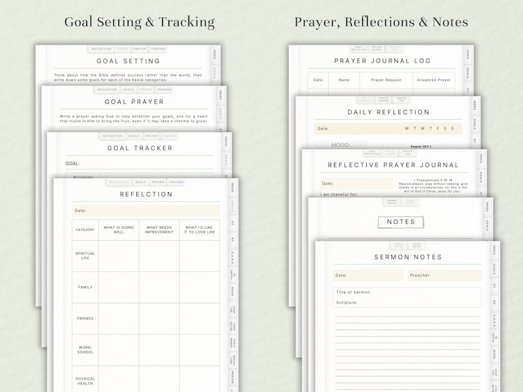Open NT side tab on Reflection page
This screenshot has width=523, height=392.
click(x=233, y=239)
